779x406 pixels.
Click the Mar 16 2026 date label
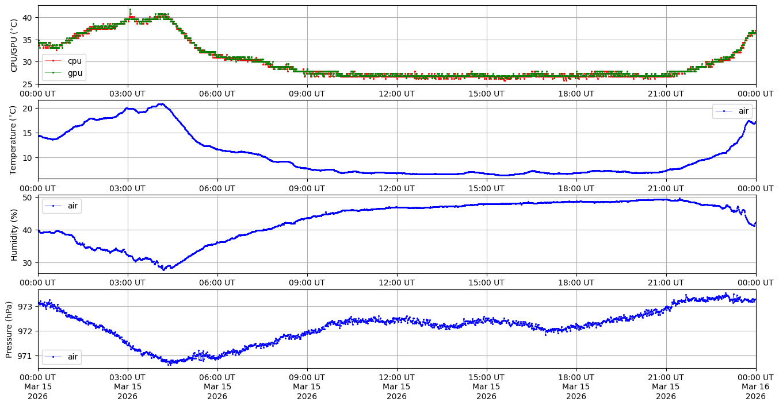(755, 391)
